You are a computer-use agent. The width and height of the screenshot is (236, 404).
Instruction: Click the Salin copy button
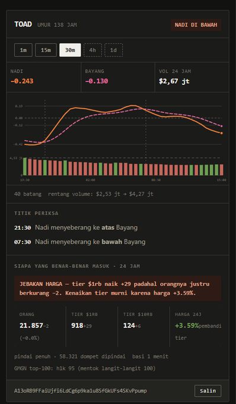[x=208, y=390]
